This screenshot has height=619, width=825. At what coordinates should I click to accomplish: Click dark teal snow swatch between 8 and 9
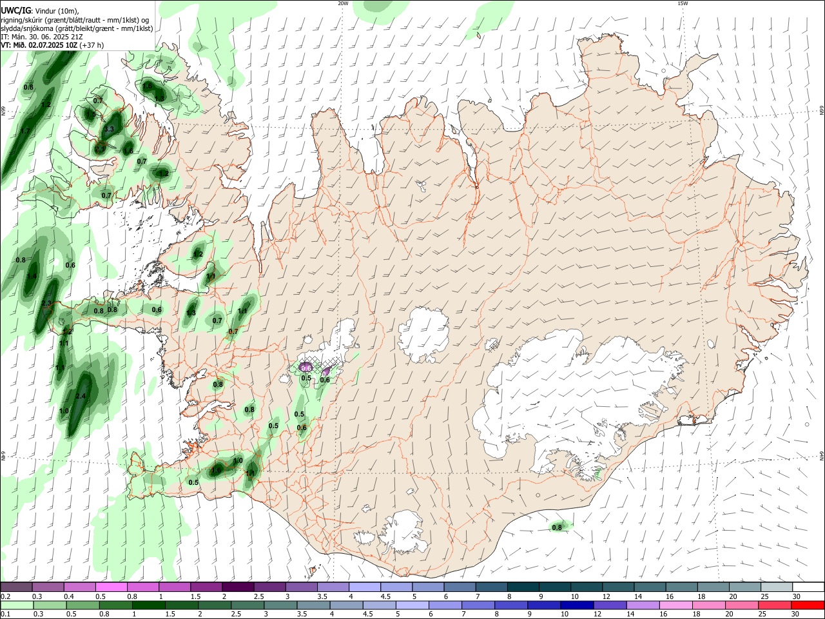click(523, 587)
